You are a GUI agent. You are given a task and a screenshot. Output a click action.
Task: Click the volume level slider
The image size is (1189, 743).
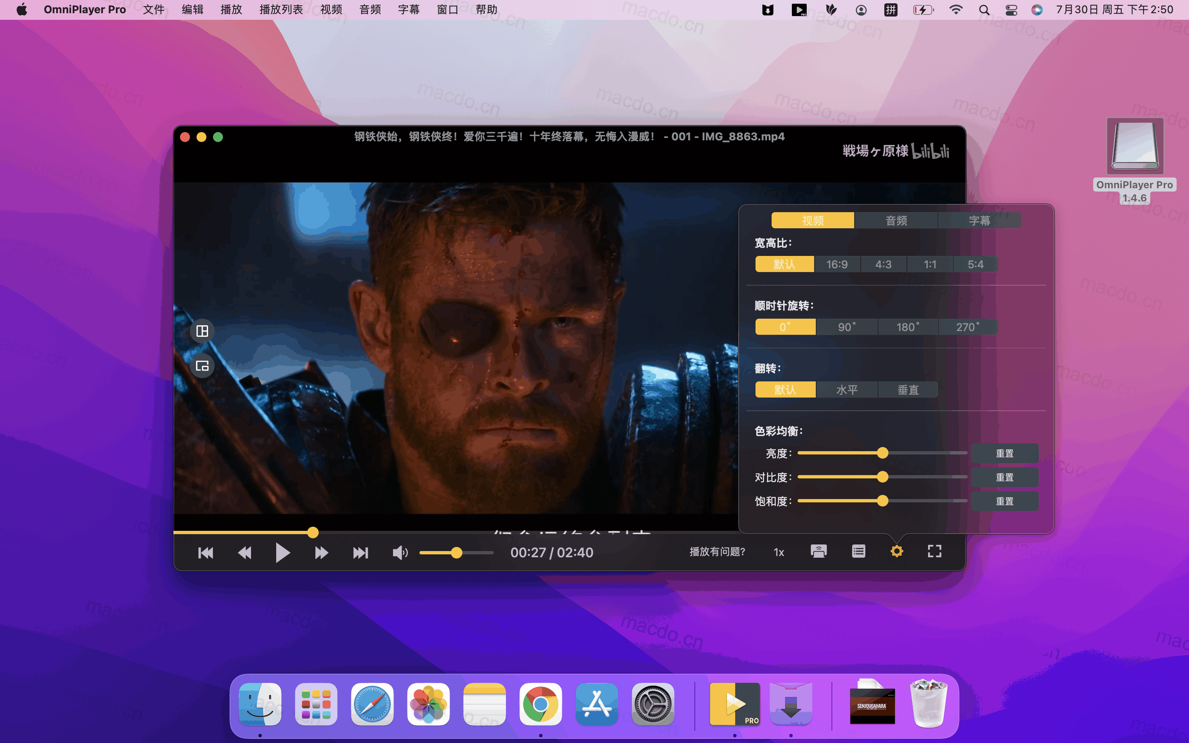457,553
